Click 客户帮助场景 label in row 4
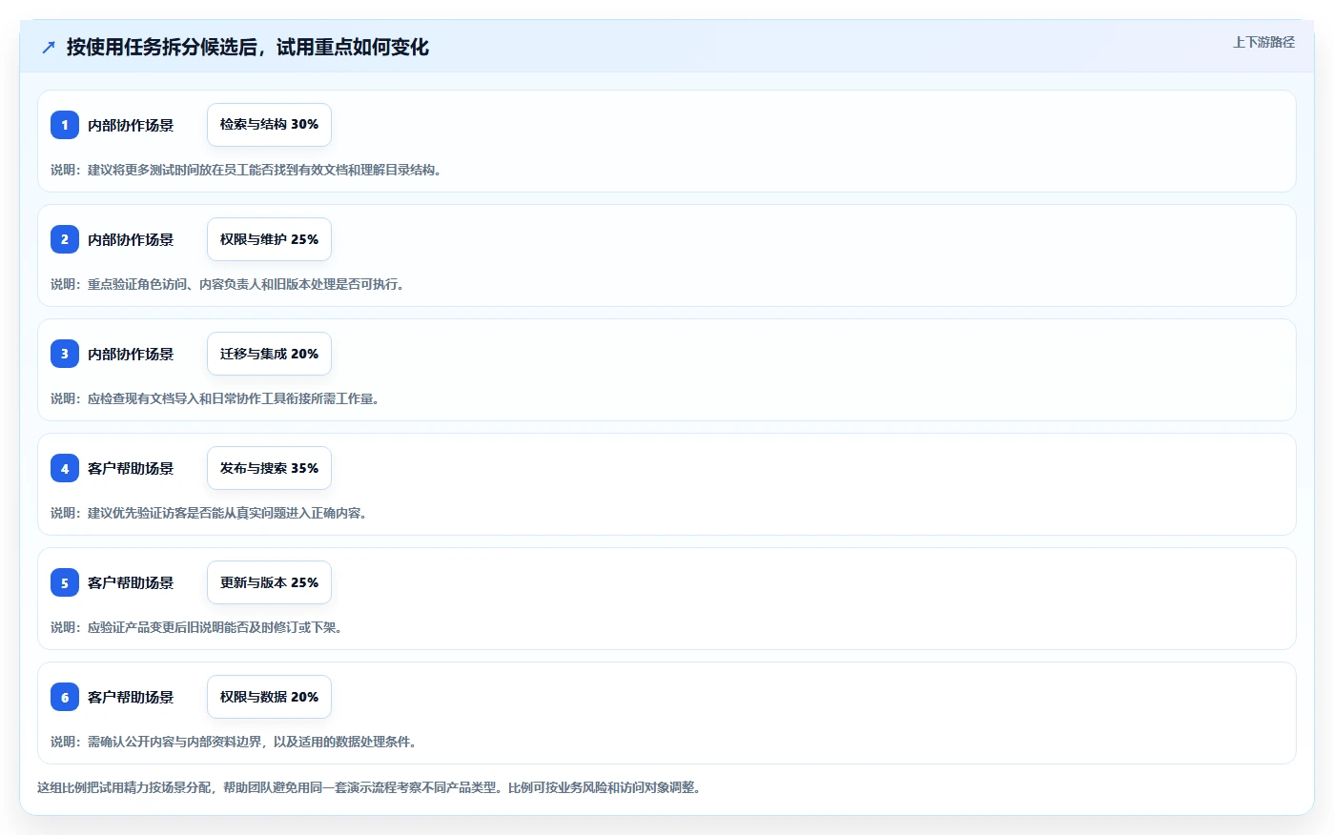Screen dimensions: 1334x835 click(131, 468)
